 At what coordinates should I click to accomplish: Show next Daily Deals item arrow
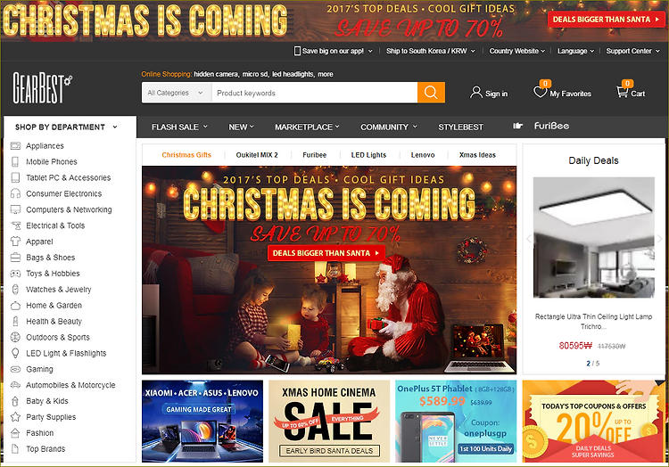click(x=659, y=239)
